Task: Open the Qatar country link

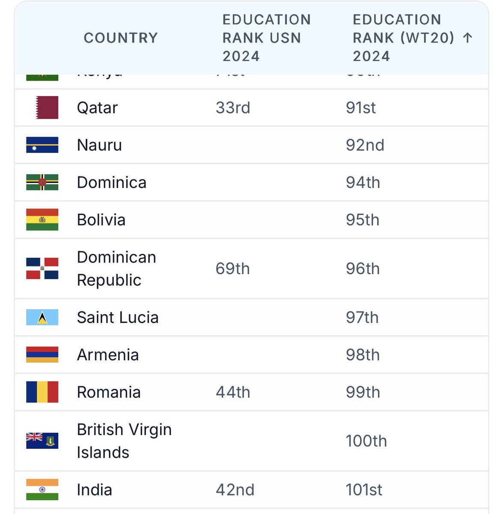Action: (97, 108)
